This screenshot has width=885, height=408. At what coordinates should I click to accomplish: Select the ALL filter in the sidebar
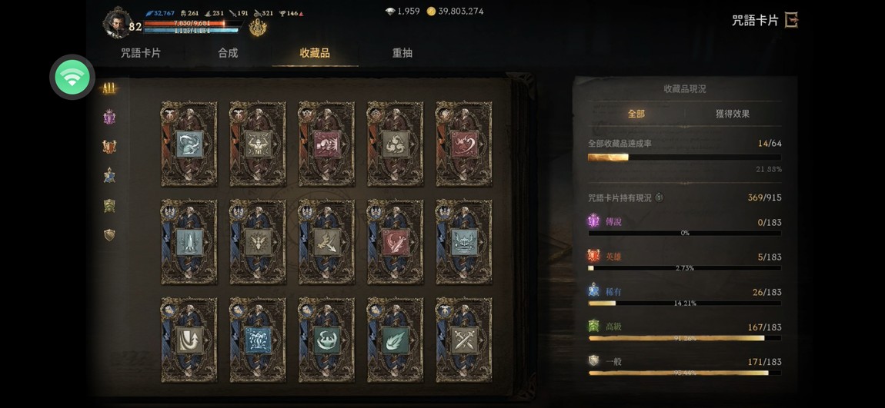click(109, 88)
